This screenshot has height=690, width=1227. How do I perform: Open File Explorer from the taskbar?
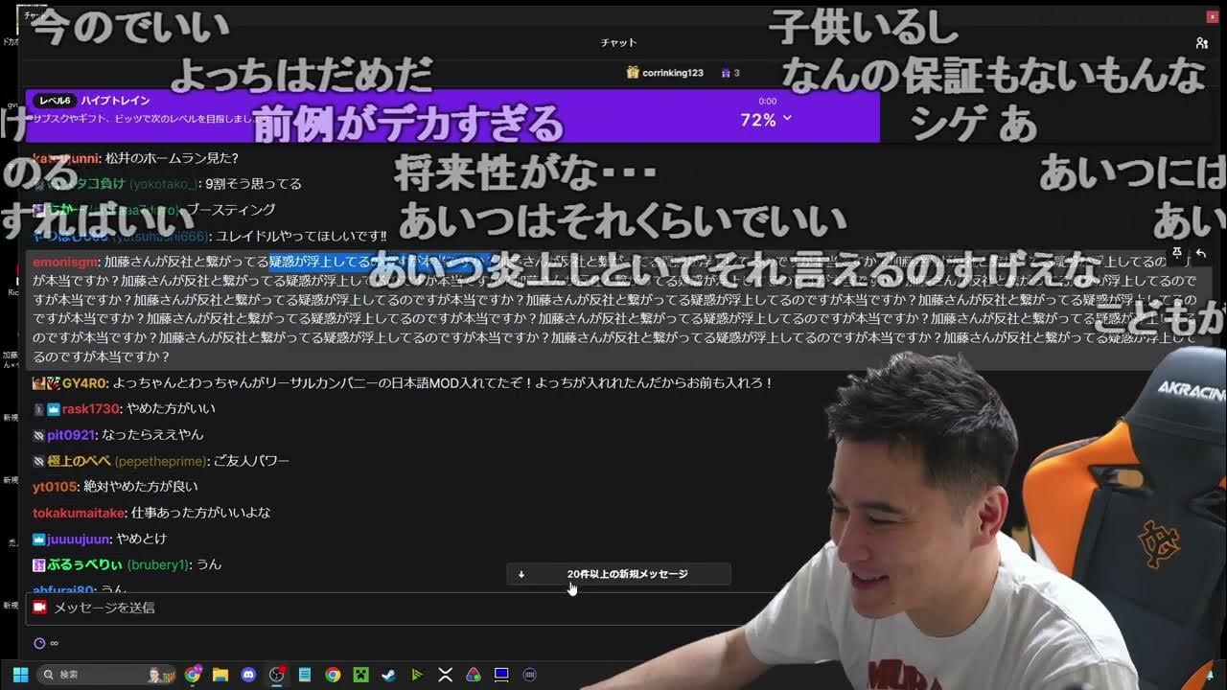220,675
